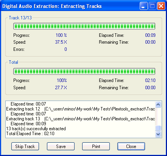Click the log scrollbar down arrow
The width and height of the screenshot is (167, 156).
pyautogui.click(x=158, y=134)
